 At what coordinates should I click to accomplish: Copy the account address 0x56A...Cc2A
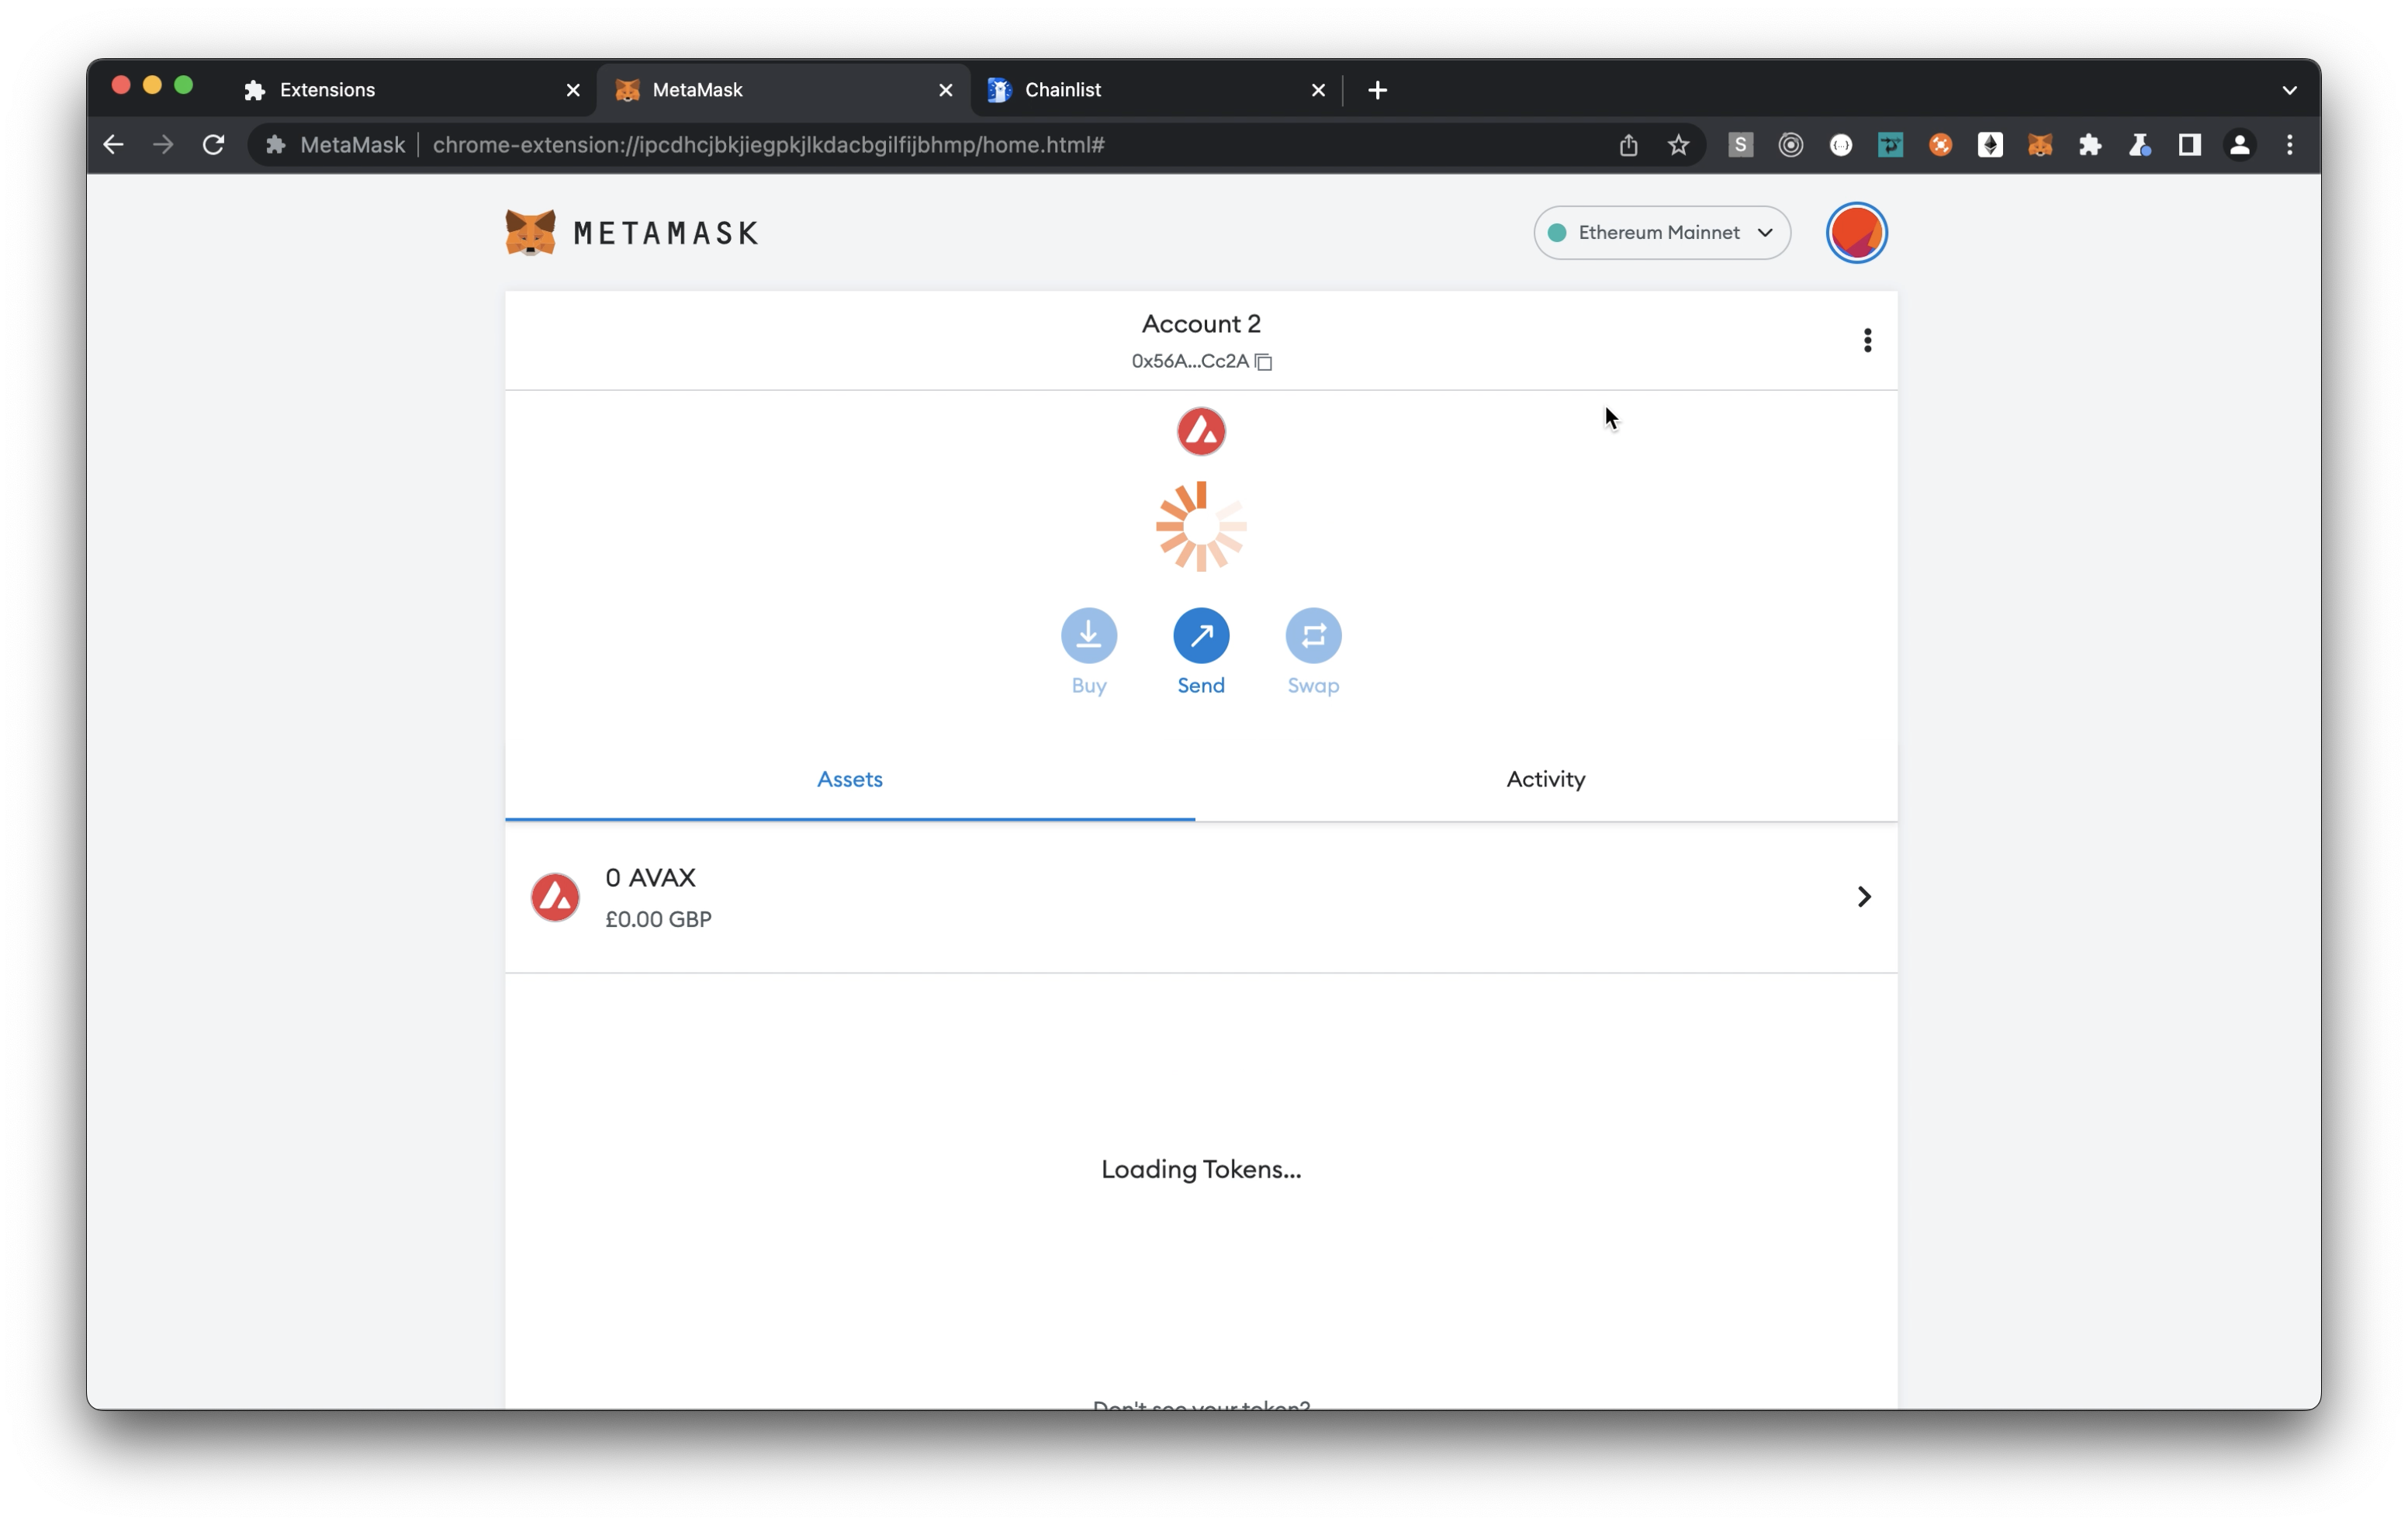(x=1264, y=362)
